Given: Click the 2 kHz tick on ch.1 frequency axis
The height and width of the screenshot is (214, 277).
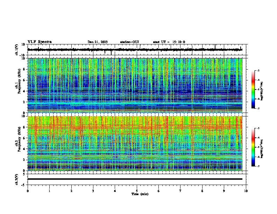Looking at the screenshot, I should coord(24,102).
